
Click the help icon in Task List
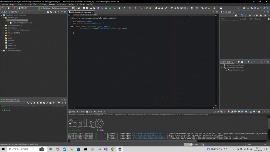coord(268,19)
